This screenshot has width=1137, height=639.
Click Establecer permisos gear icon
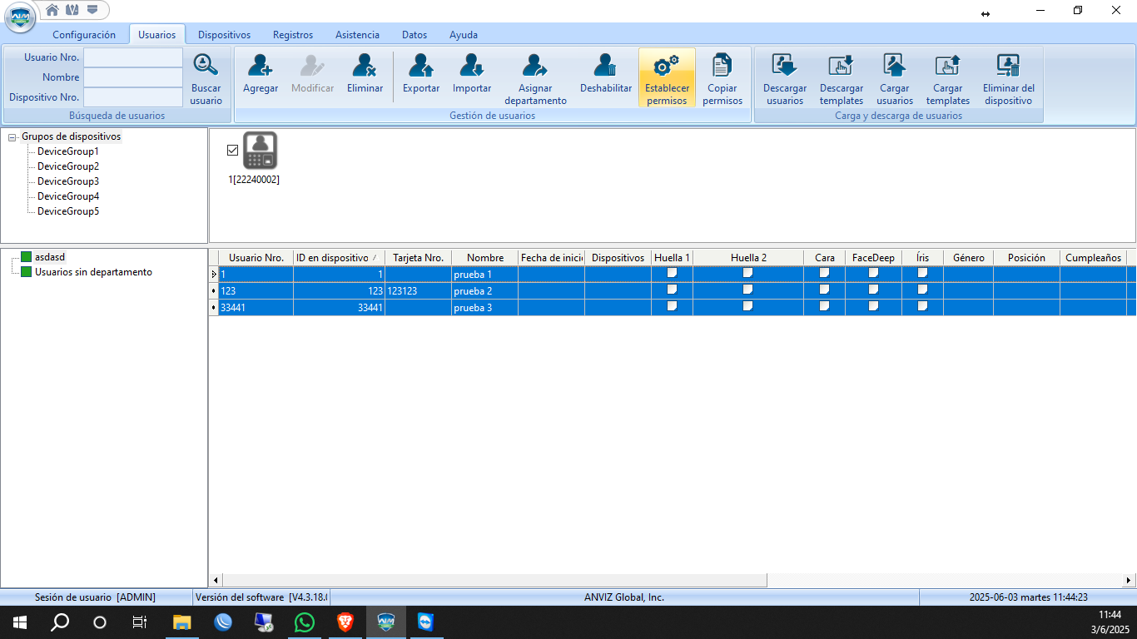[667, 65]
